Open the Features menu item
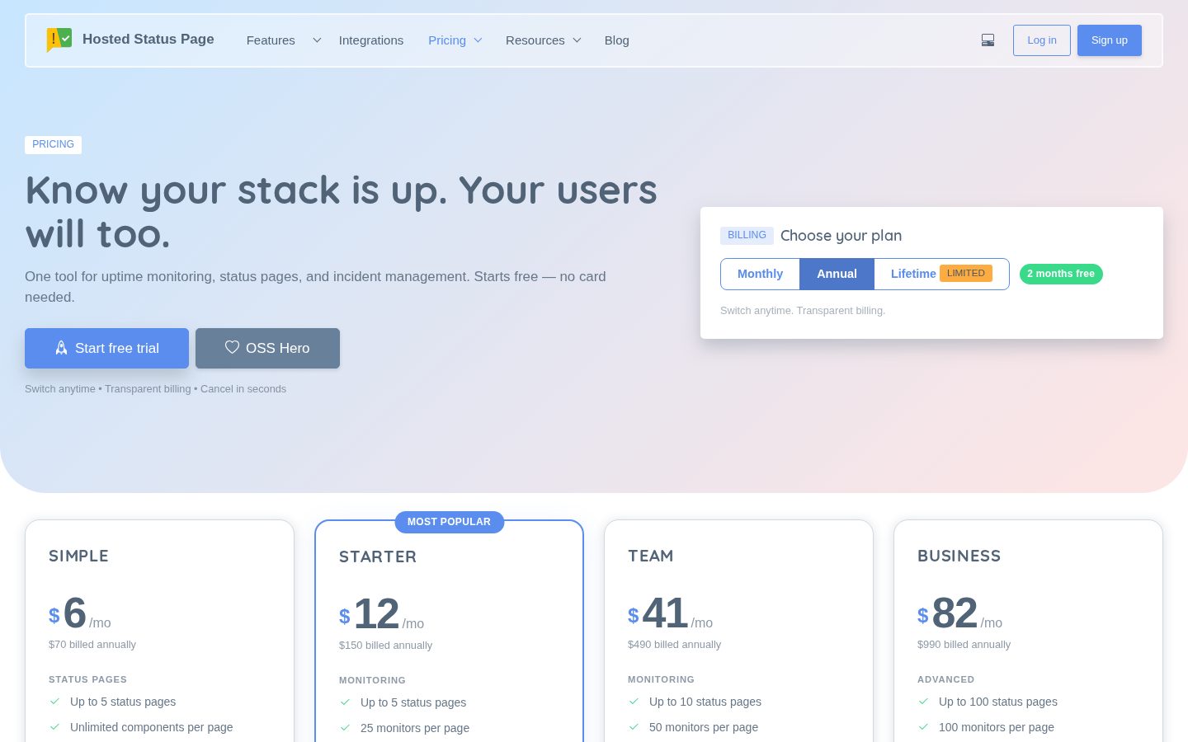Viewport: 1188px width, 742px height. point(271,40)
